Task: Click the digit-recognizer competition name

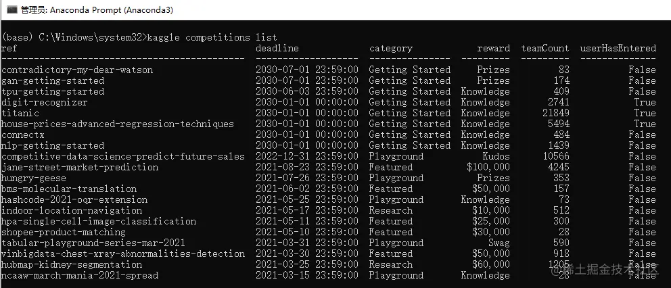Action: pyautogui.click(x=45, y=102)
